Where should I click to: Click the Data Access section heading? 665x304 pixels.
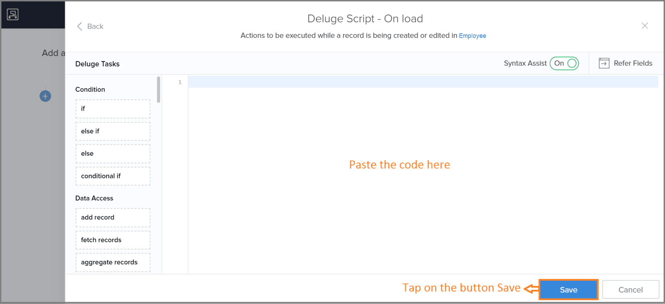coord(94,198)
